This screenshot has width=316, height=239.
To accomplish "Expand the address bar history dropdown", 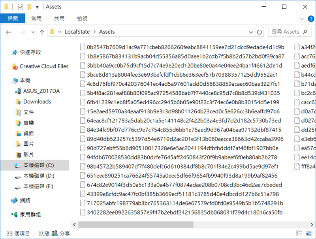I will (251, 32).
